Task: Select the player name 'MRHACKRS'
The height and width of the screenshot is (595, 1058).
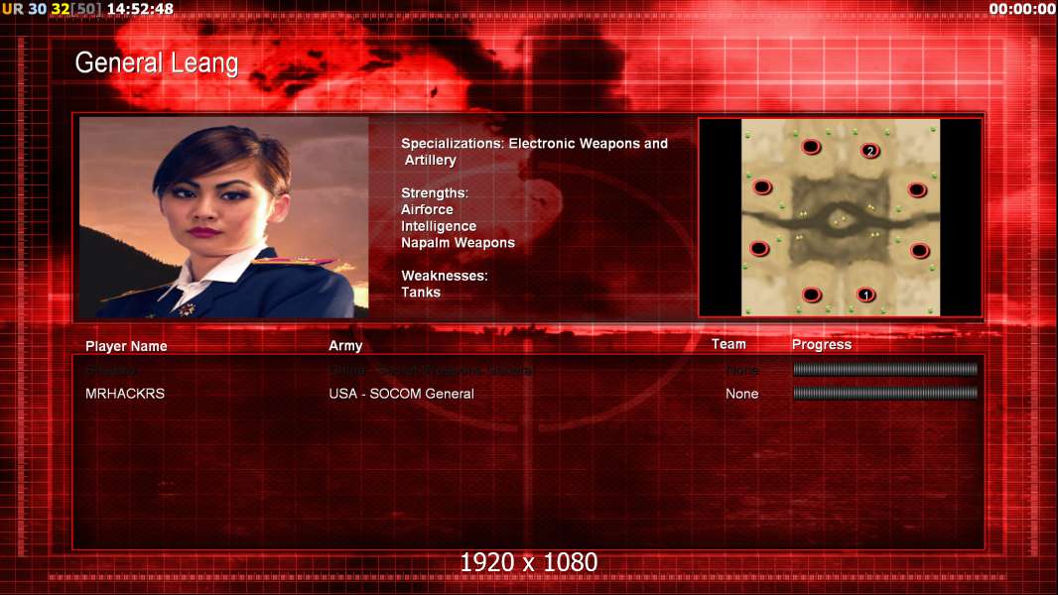Action: pyautogui.click(x=125, y=394)
